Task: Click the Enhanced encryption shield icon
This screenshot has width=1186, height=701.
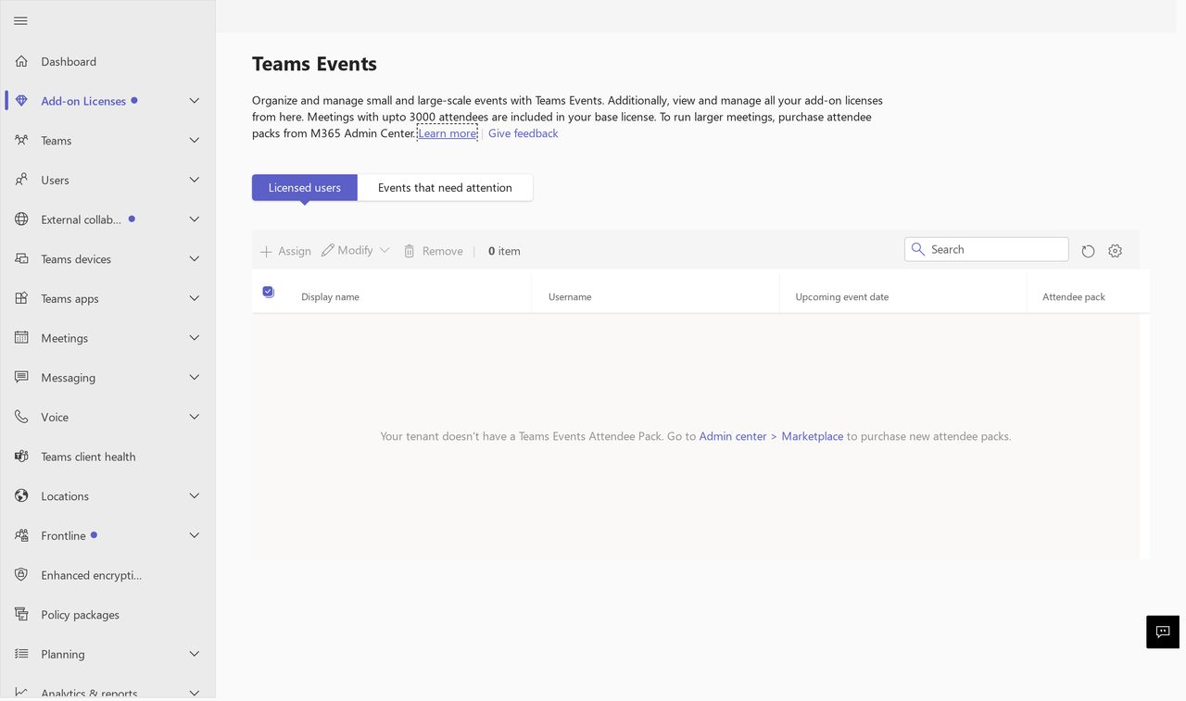Action: tap(21, 575)
